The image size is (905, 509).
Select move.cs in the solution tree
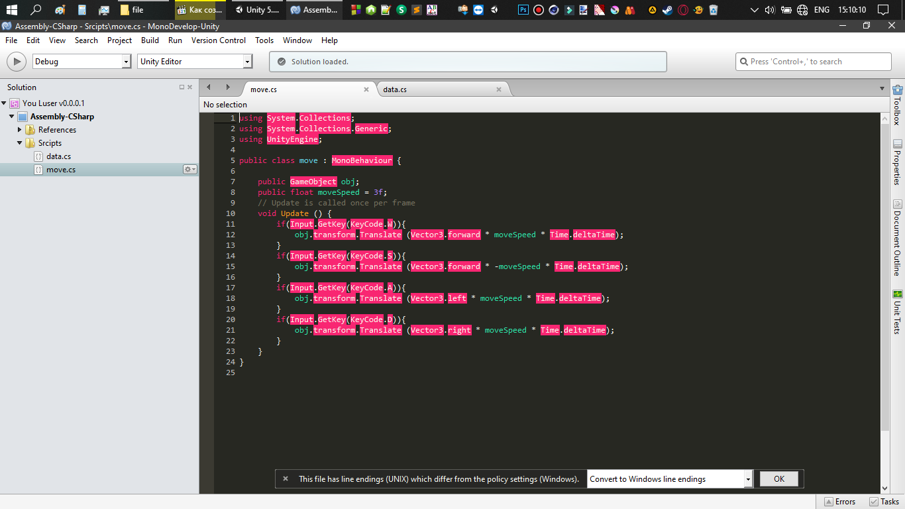tap(99, 170)
